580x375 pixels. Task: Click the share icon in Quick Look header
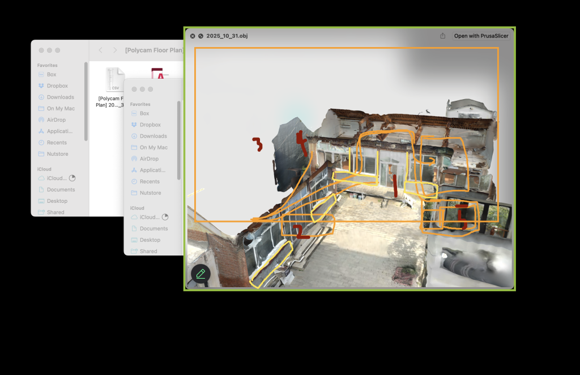coord(442,36)
